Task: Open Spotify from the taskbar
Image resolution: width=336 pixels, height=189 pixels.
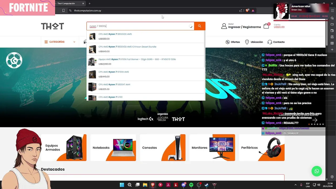Action: tap(191, 185)
